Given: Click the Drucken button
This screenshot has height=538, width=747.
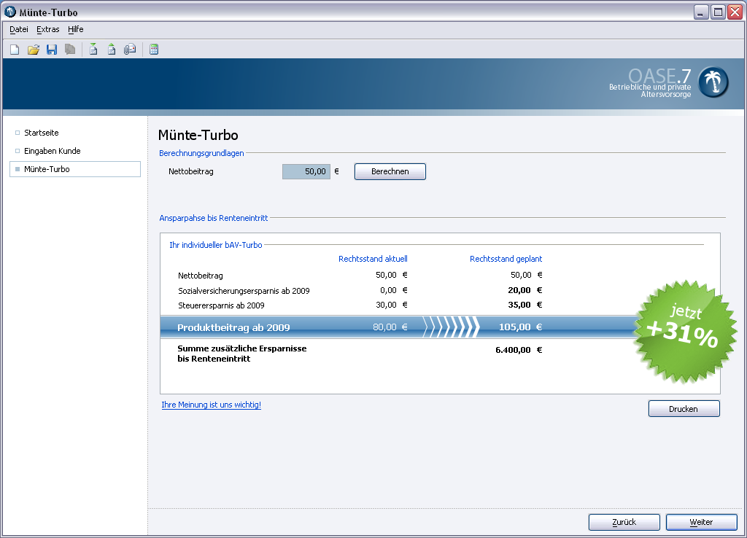Looking at the screenshot, I should (684, 409).
